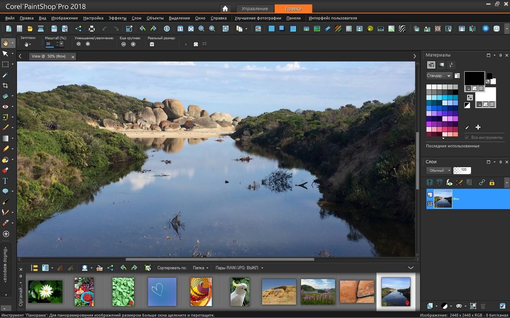Viewport: 510px width, 318px height.
Task: Click Еще крупнее plus button
Action: (133, 44)
